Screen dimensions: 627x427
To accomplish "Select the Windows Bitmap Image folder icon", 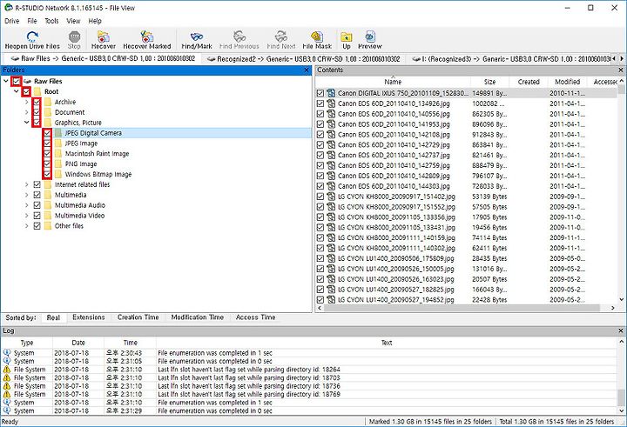I will pos(58,174).
